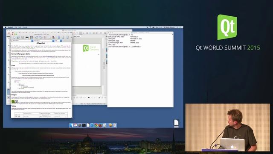Open the Edit menu

[20, 27]
